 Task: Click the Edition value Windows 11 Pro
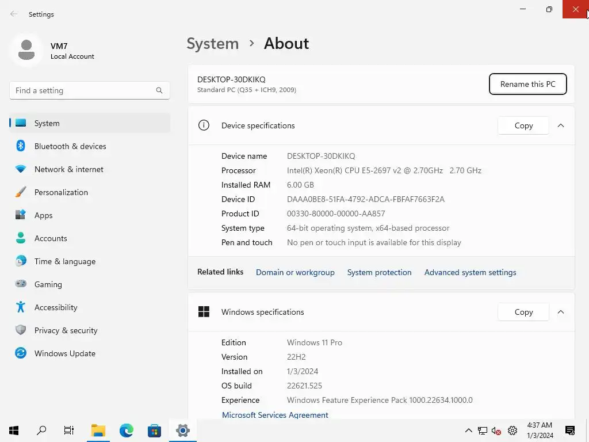point(315,342)
